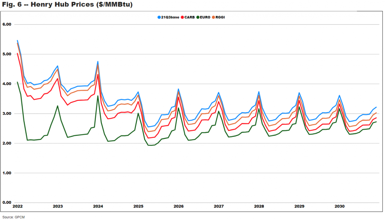Image resolution: width=385 pixels, height=220 pixels.
Task: Click the 2026 x-axis label
Action: 179,206
